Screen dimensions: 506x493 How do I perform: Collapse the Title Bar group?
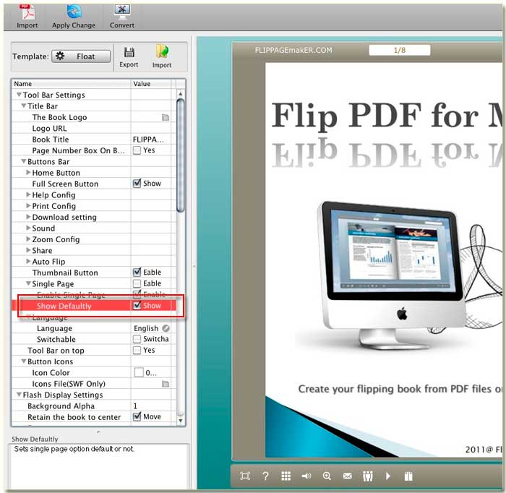[24, 106]
